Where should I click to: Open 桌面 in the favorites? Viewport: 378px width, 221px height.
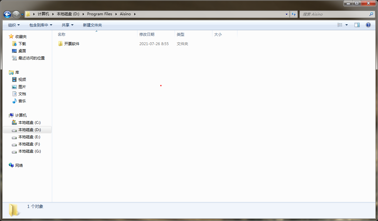[x=22, y=51]
